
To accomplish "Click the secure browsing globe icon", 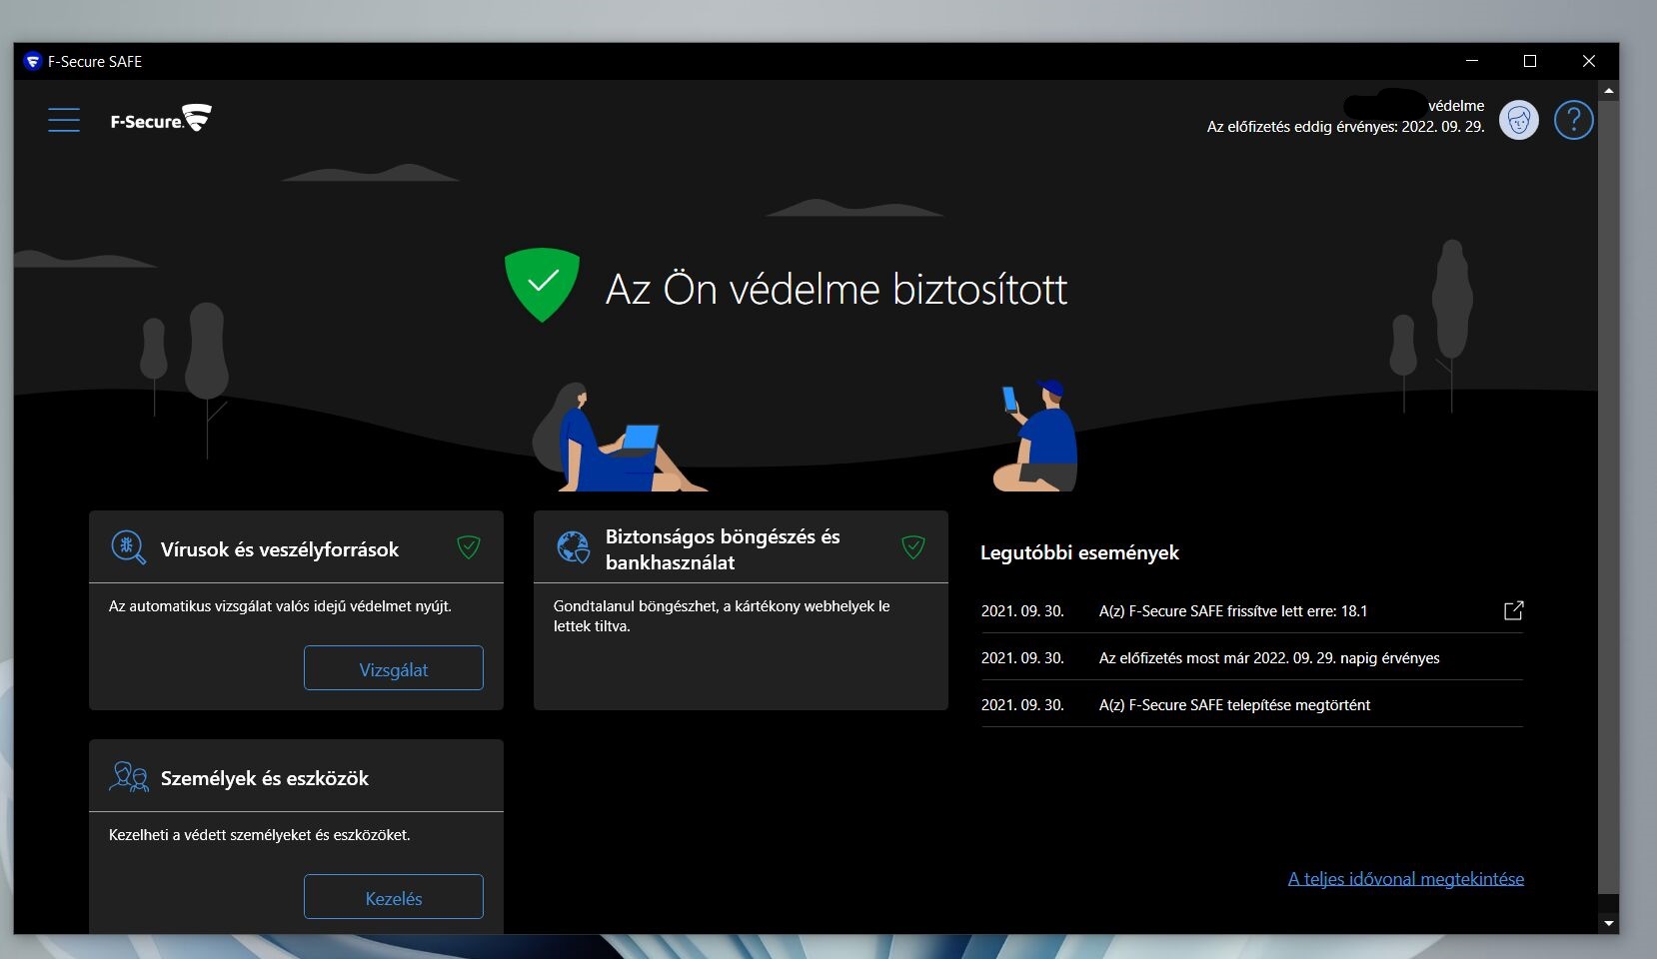I will click(x=573, y=547).
